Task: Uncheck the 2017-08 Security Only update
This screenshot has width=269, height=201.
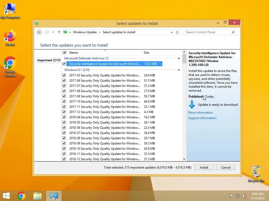Action: coord(64,91)
